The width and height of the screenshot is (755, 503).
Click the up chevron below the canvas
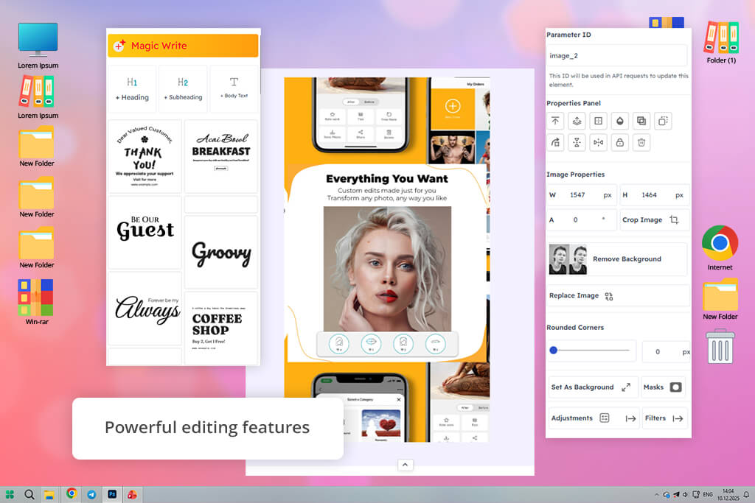[405, 465]
